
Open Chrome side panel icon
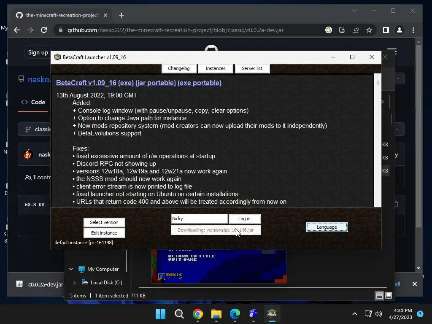(386, 30)
